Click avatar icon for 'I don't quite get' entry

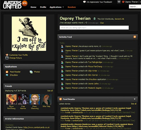[x=62, y=56]
